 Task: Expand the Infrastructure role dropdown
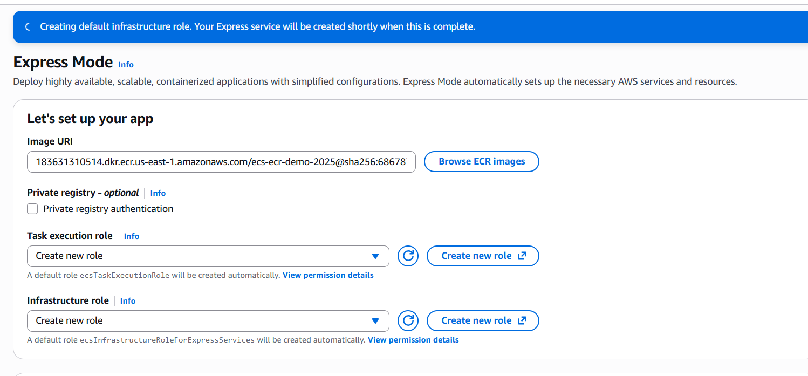[208, 320]
